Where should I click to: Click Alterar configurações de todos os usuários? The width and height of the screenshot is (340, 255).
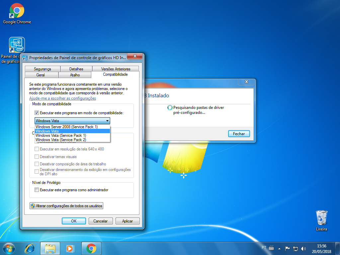[66, 206]
